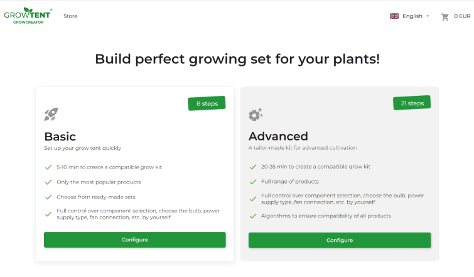Click the 0 EUR cart total
474x277 pixels.
tap(462, 16)
